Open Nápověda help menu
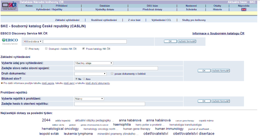 click(x=244, y=6)
